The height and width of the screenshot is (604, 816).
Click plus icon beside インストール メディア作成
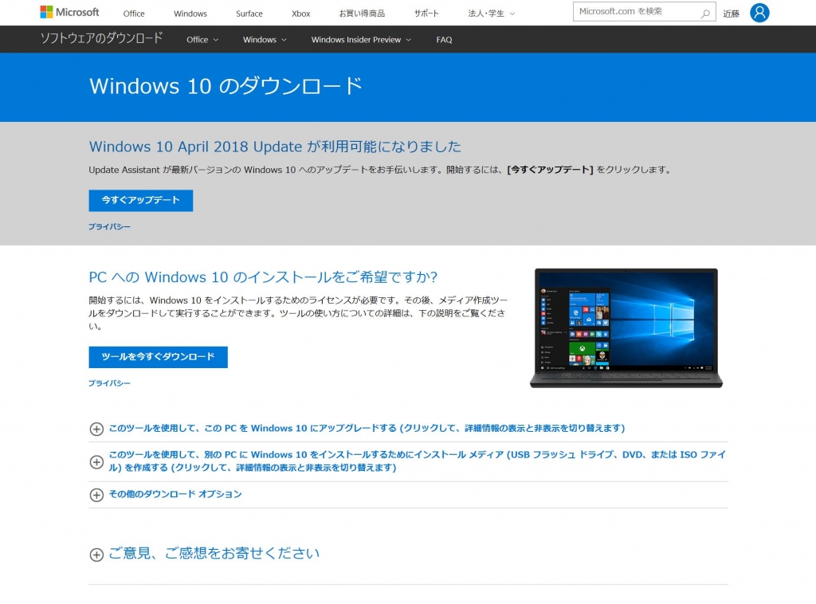(96, 461)
